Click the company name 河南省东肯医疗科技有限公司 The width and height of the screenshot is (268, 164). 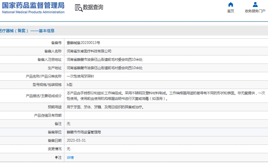(89, 51)
